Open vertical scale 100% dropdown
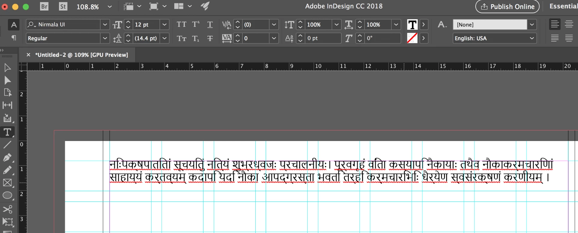 tap(337, 25)
